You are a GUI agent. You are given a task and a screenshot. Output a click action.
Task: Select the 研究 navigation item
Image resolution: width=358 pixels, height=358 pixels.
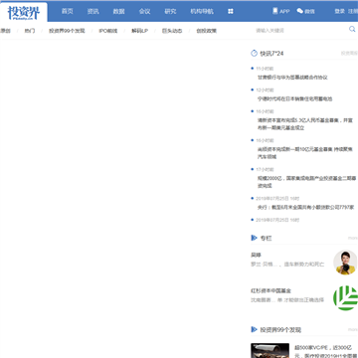coord(170,11)
